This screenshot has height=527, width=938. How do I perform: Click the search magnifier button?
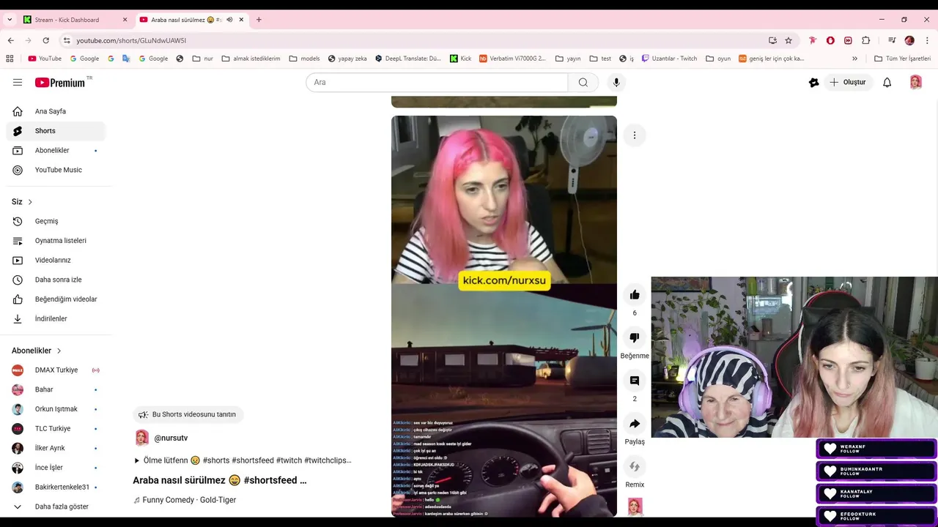[583, 83]
